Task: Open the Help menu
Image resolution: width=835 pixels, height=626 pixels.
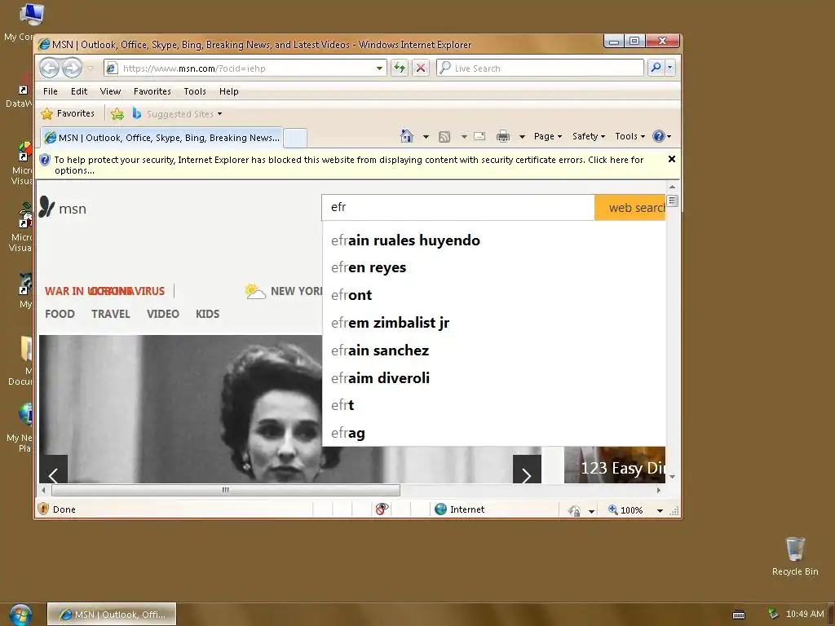Action: click(229, 91)
